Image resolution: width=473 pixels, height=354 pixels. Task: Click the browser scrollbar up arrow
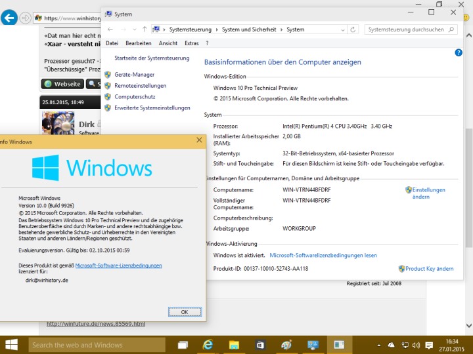pyautogui.click(x=469, y=35)
